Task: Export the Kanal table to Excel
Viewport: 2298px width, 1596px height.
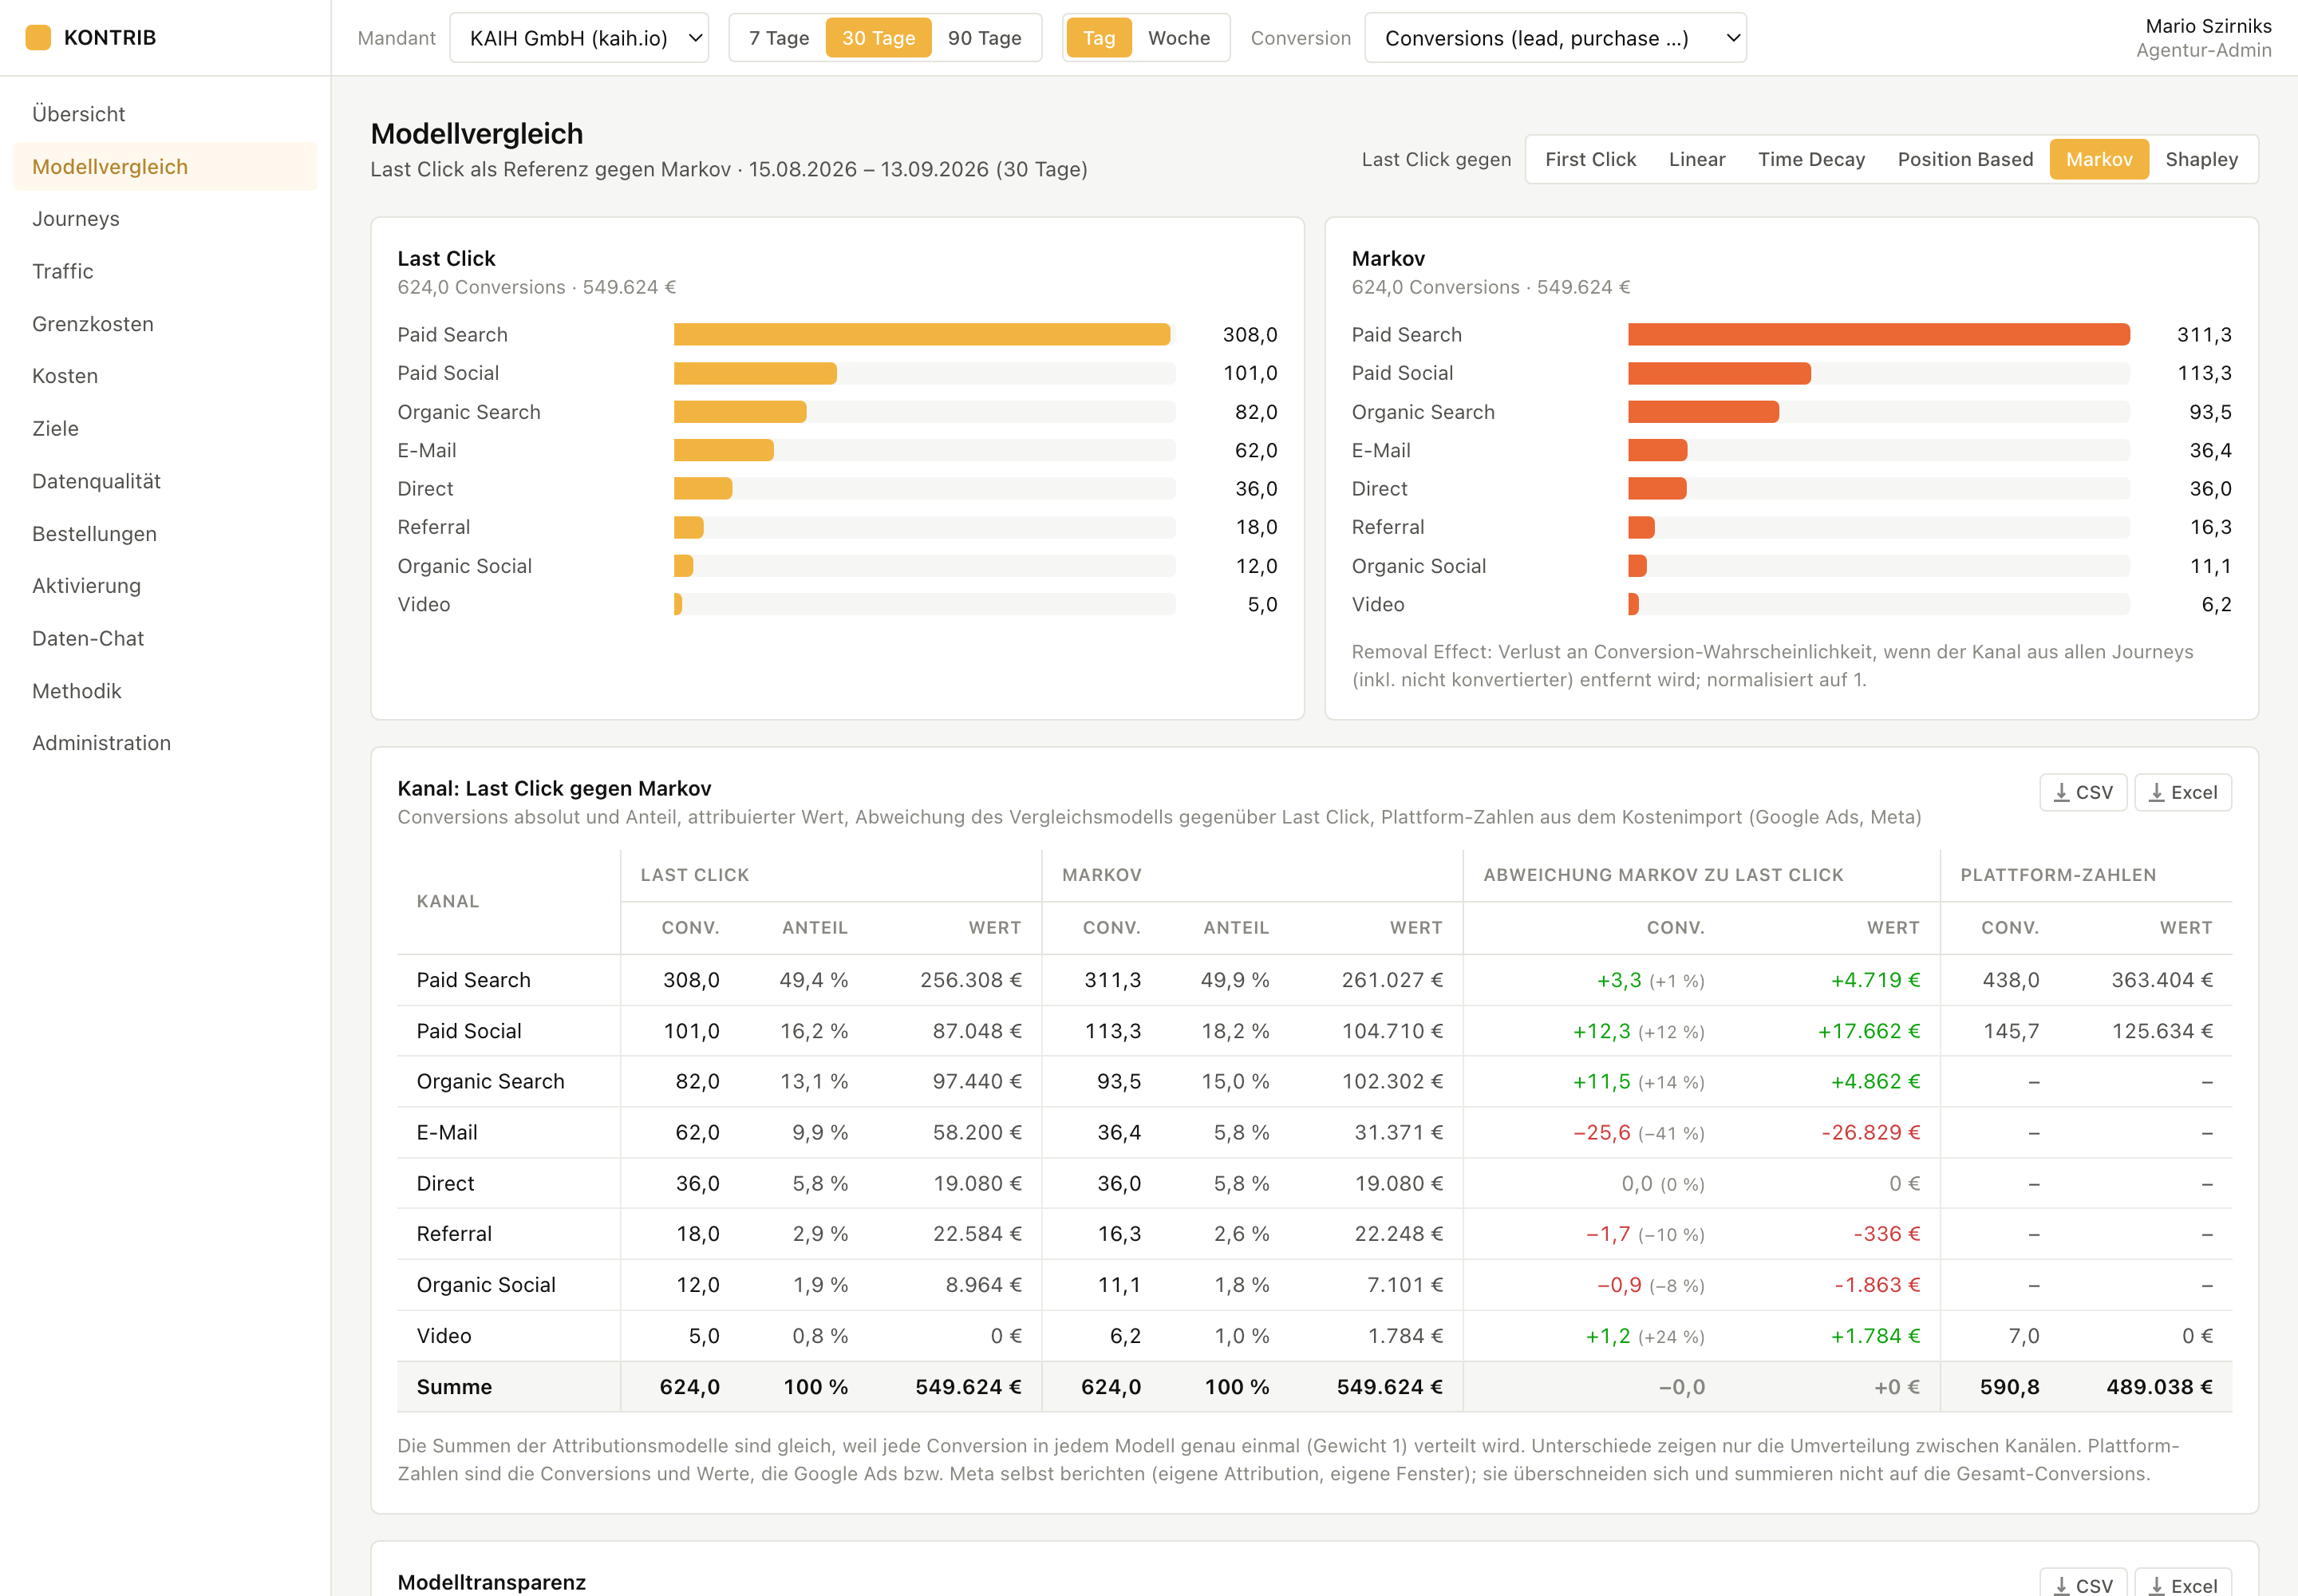Action: pos(2183,792)
